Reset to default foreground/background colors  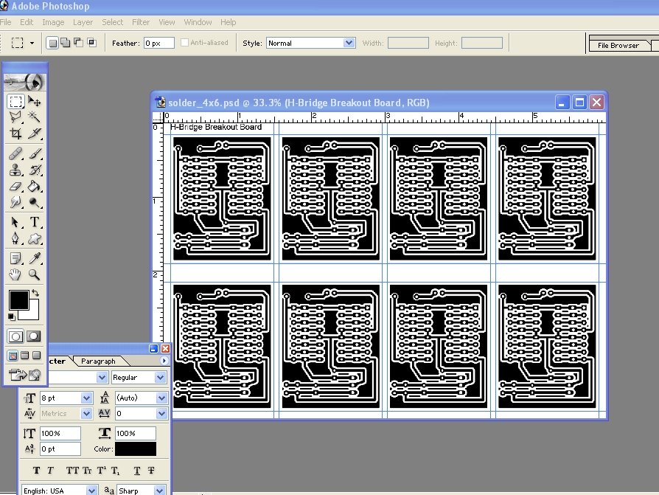pyautogui.click(x=12, y=316)
